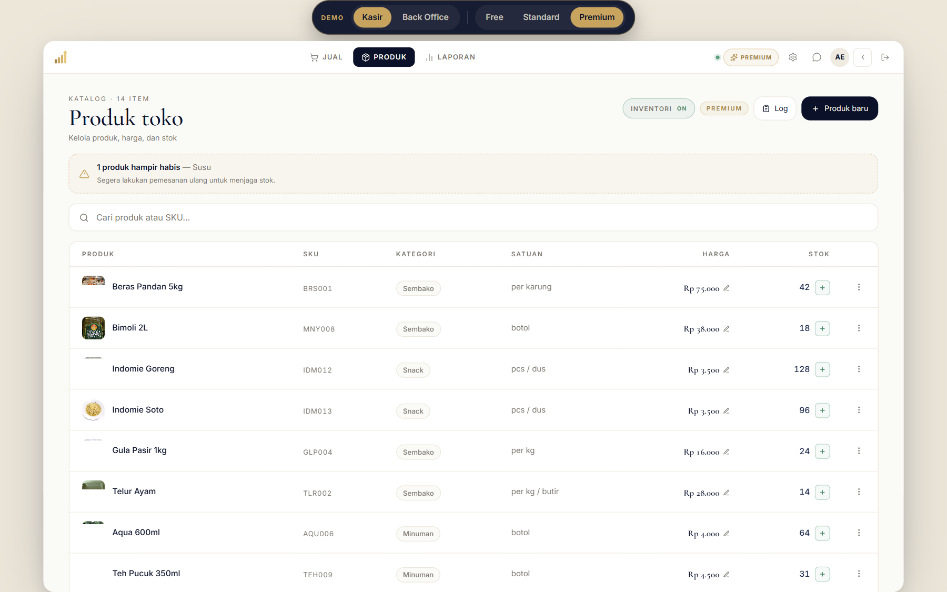
Task: Open the chat bubble icon
Action: coord(817,57)
